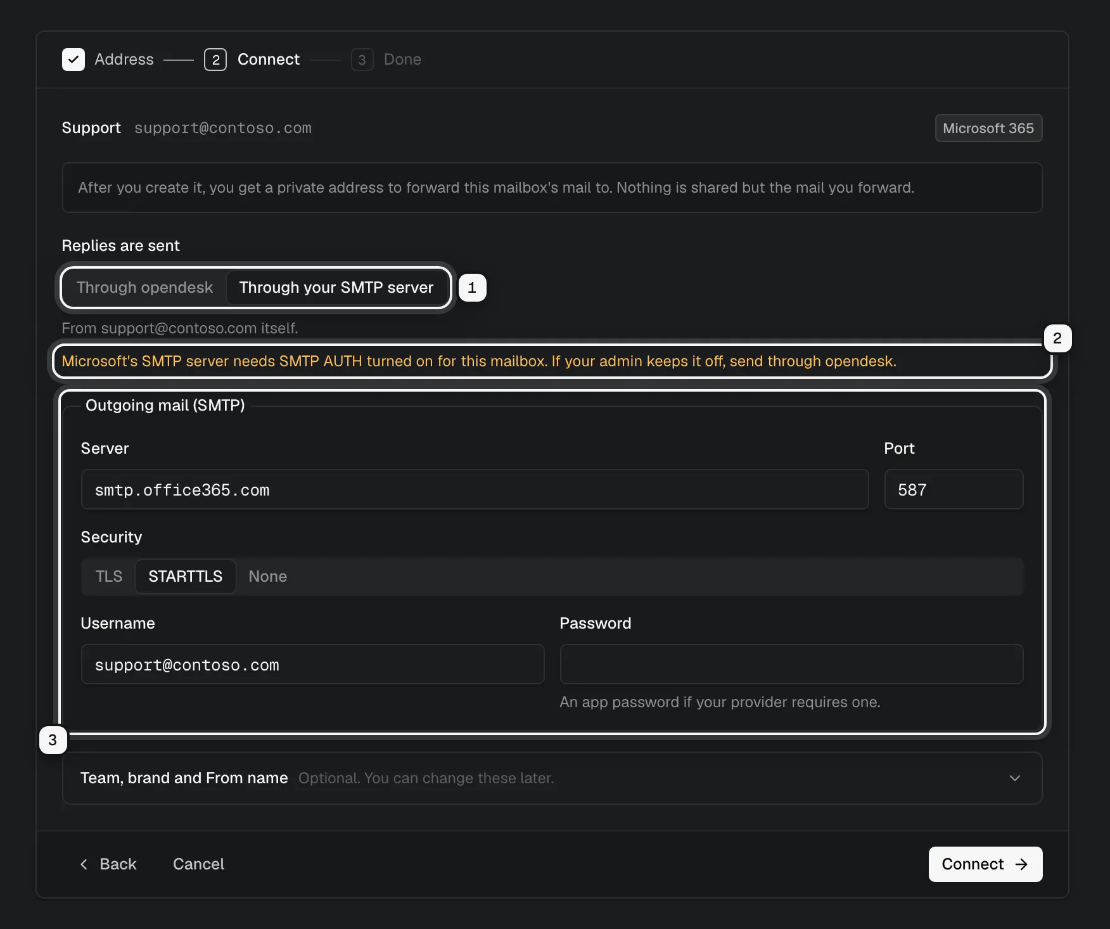The height and width of the screenshot is (929, 1110).
Task: Click the Connect button with arrow
Action: coord(985,864)
